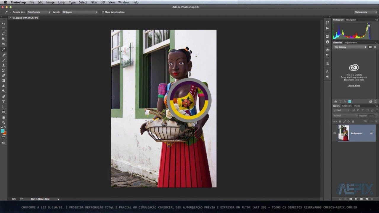Select the Type tool

4,102
